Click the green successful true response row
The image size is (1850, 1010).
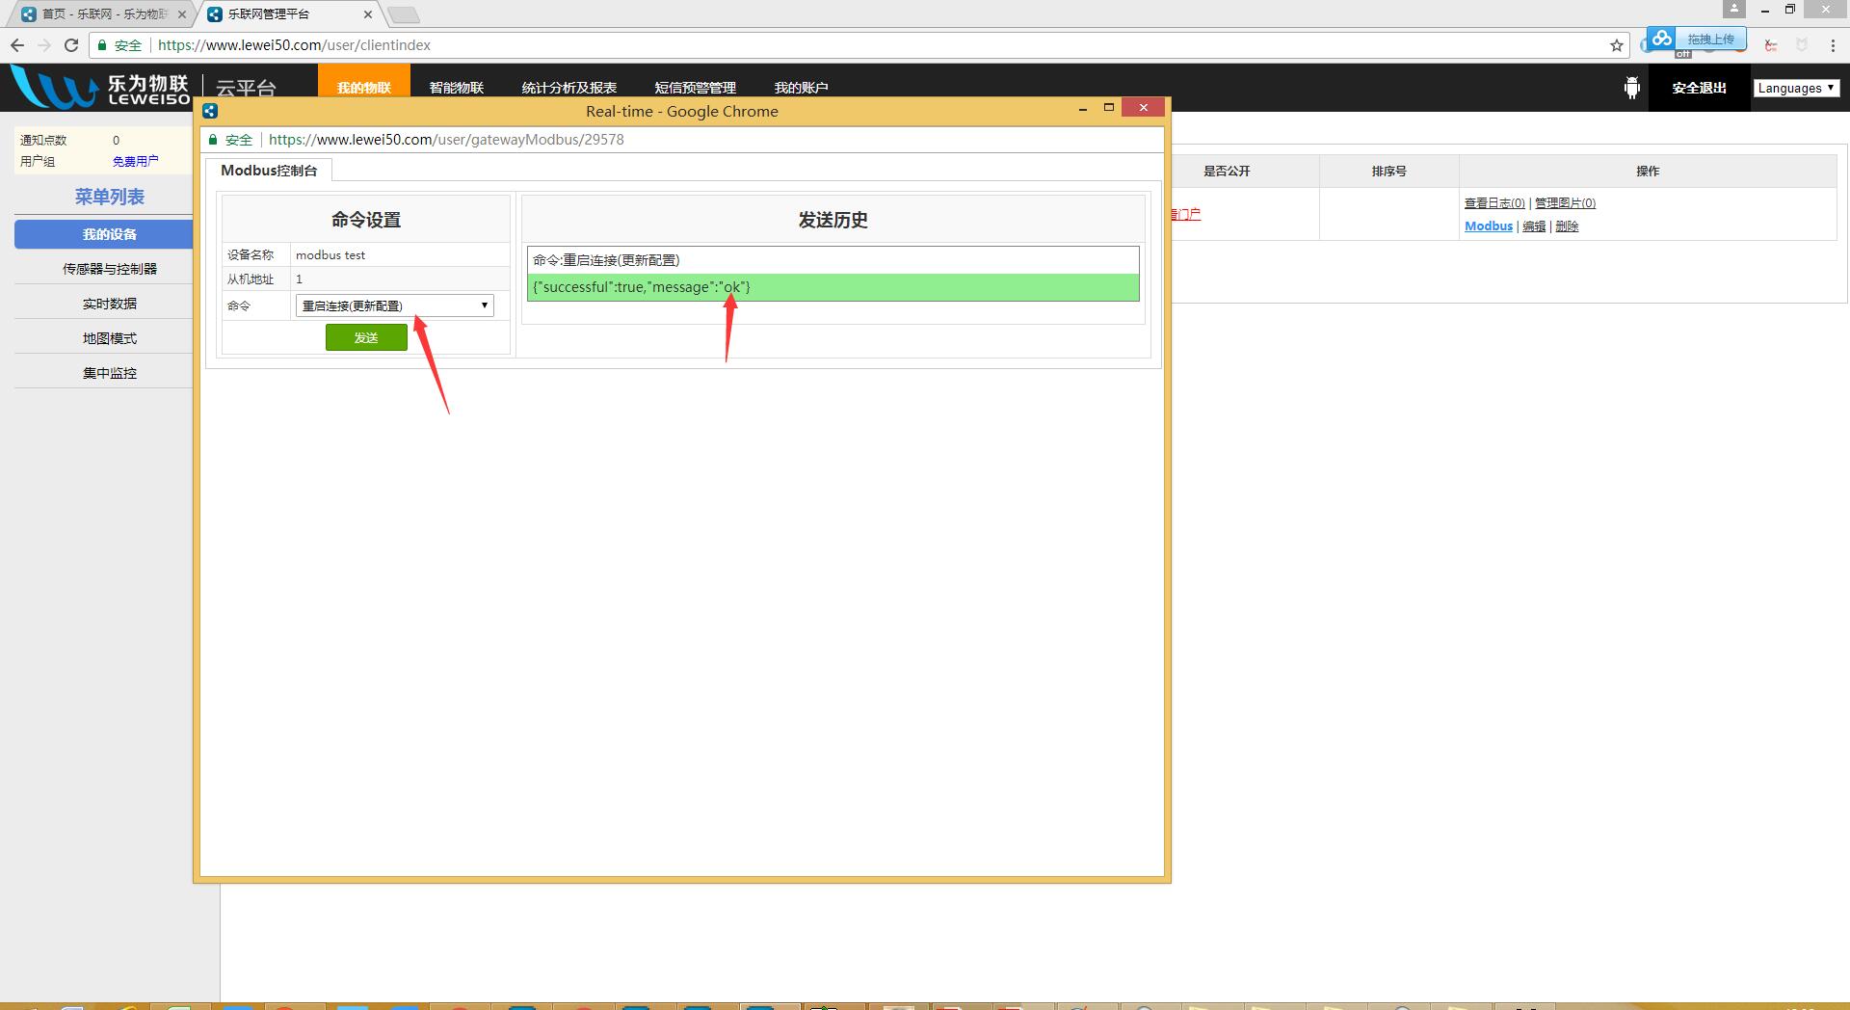pyautogui.click(x=833, y=287)
